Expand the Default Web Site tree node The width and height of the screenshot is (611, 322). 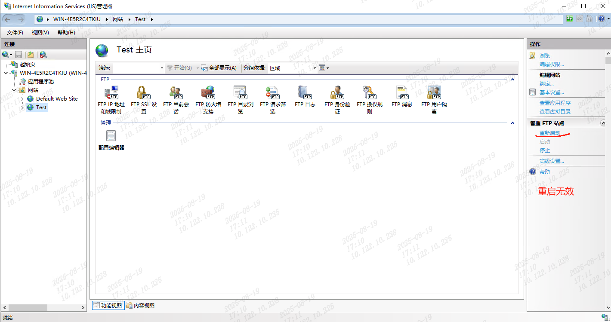click(22, 99)
